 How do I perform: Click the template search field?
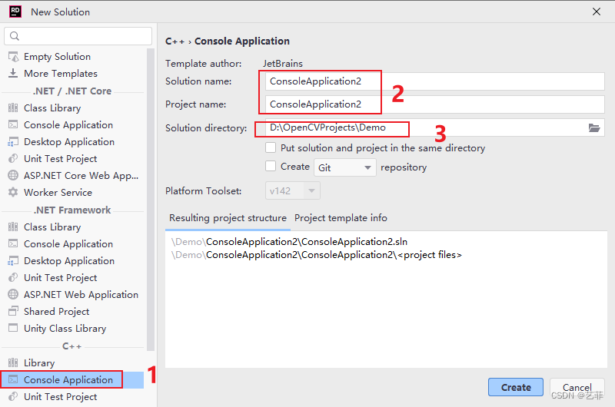(x=78, y=36)
